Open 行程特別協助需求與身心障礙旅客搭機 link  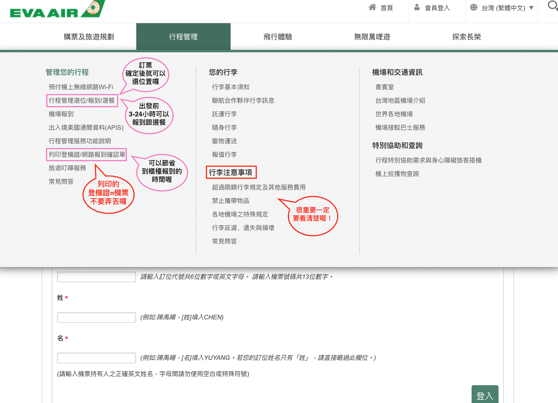428,160
